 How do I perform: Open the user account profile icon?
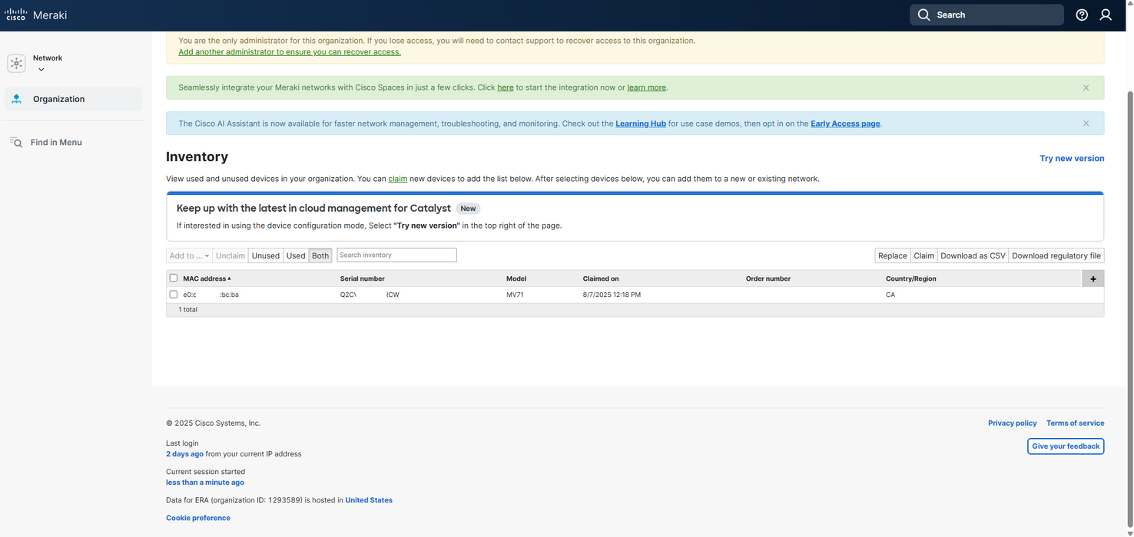[x=1106, y=15]
